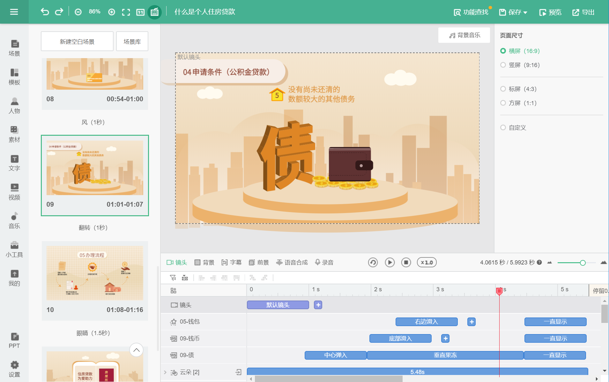Viewport: 609px width, 382px height.
Task: Set canvas to 1:1 size
Action: 140,12
